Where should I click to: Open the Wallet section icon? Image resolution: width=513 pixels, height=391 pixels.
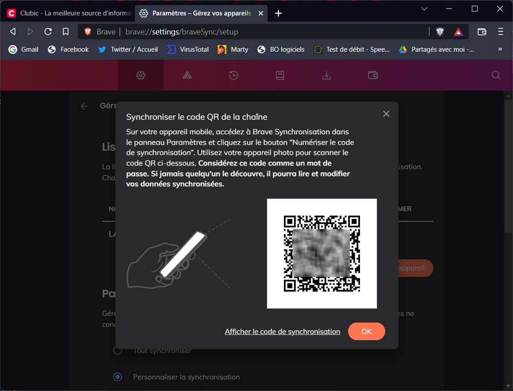tap(373, 75)
